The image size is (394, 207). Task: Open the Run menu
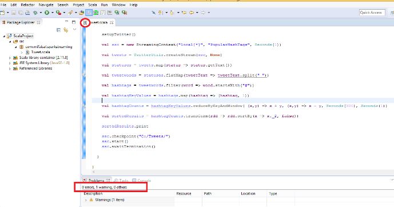(104, 5)
